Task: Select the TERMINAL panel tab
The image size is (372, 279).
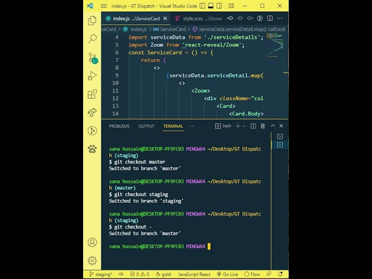Action: (173, 126)
